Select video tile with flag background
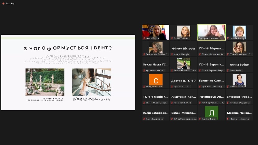The image size is (258, 145). 156,32
